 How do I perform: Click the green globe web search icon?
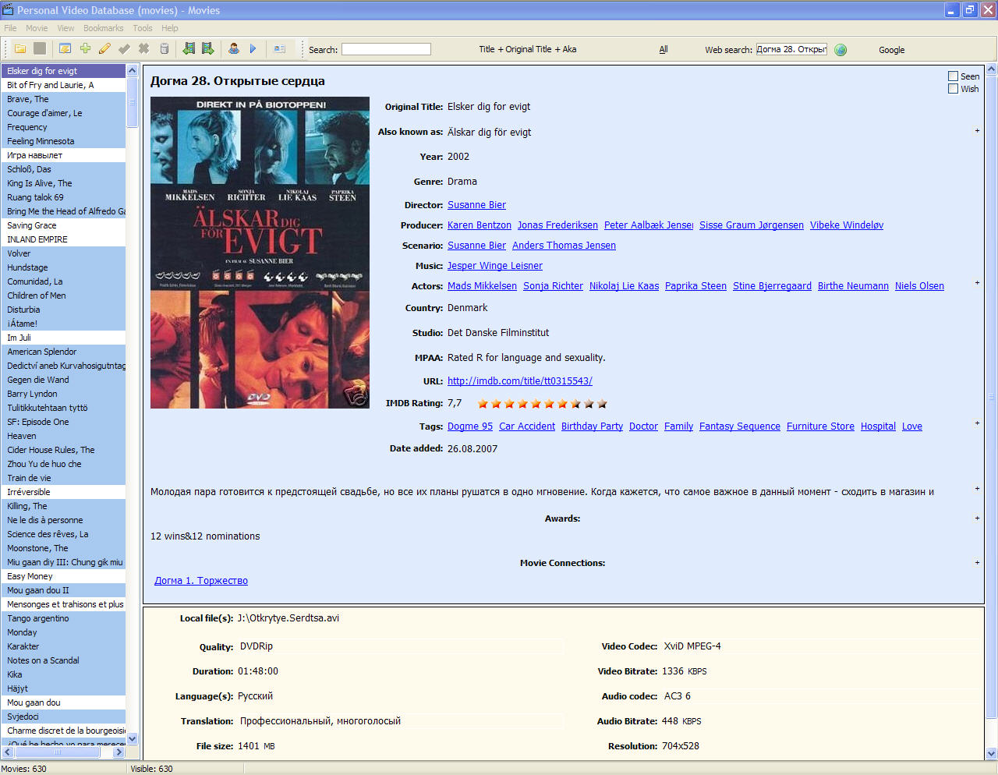click(841, 49)
